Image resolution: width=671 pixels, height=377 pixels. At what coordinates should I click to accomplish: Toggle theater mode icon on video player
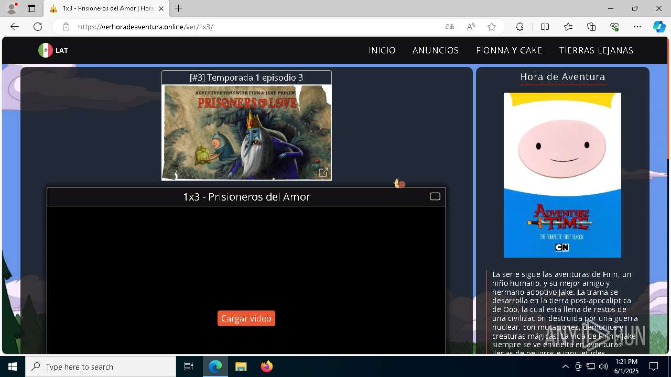pyautogui.click(x=435, y=196)
